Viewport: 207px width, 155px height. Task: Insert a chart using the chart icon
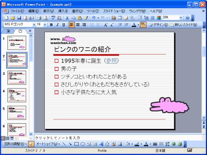113,18
